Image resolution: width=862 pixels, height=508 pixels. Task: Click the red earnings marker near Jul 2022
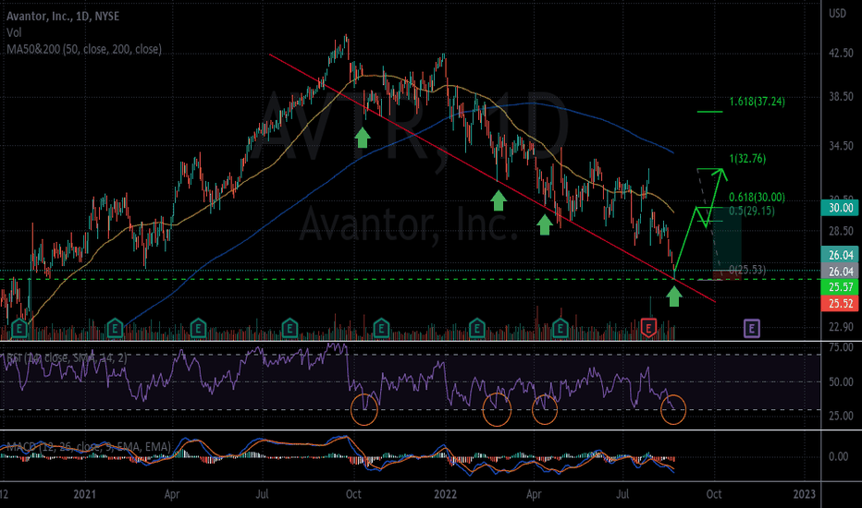pyautogui.click(x=649, y=328)
